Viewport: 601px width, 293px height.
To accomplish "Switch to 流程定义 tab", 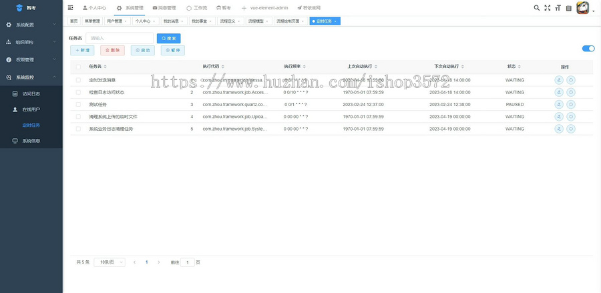I will 230,21.
